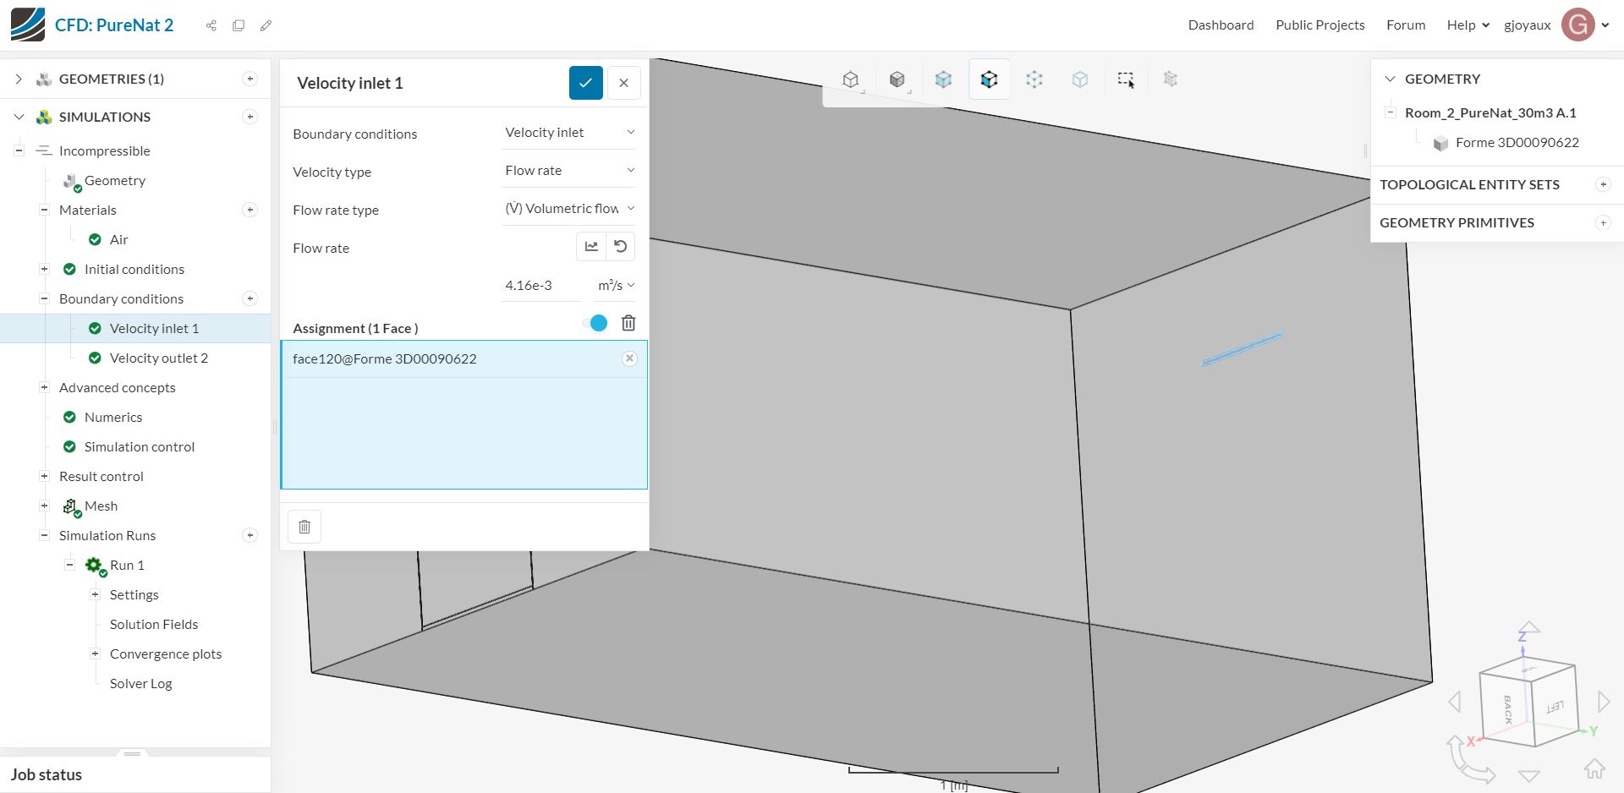Collapse the SIMULATIONS section
The height and width of the screenshot is (793, 1624).
(19, 117)
